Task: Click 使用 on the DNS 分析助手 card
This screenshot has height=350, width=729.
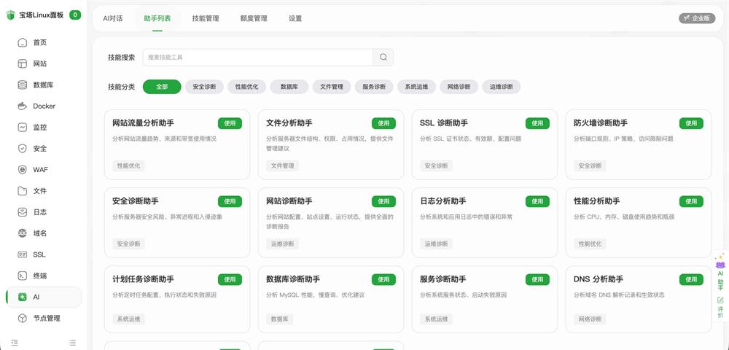Action: tap(691, 279)
